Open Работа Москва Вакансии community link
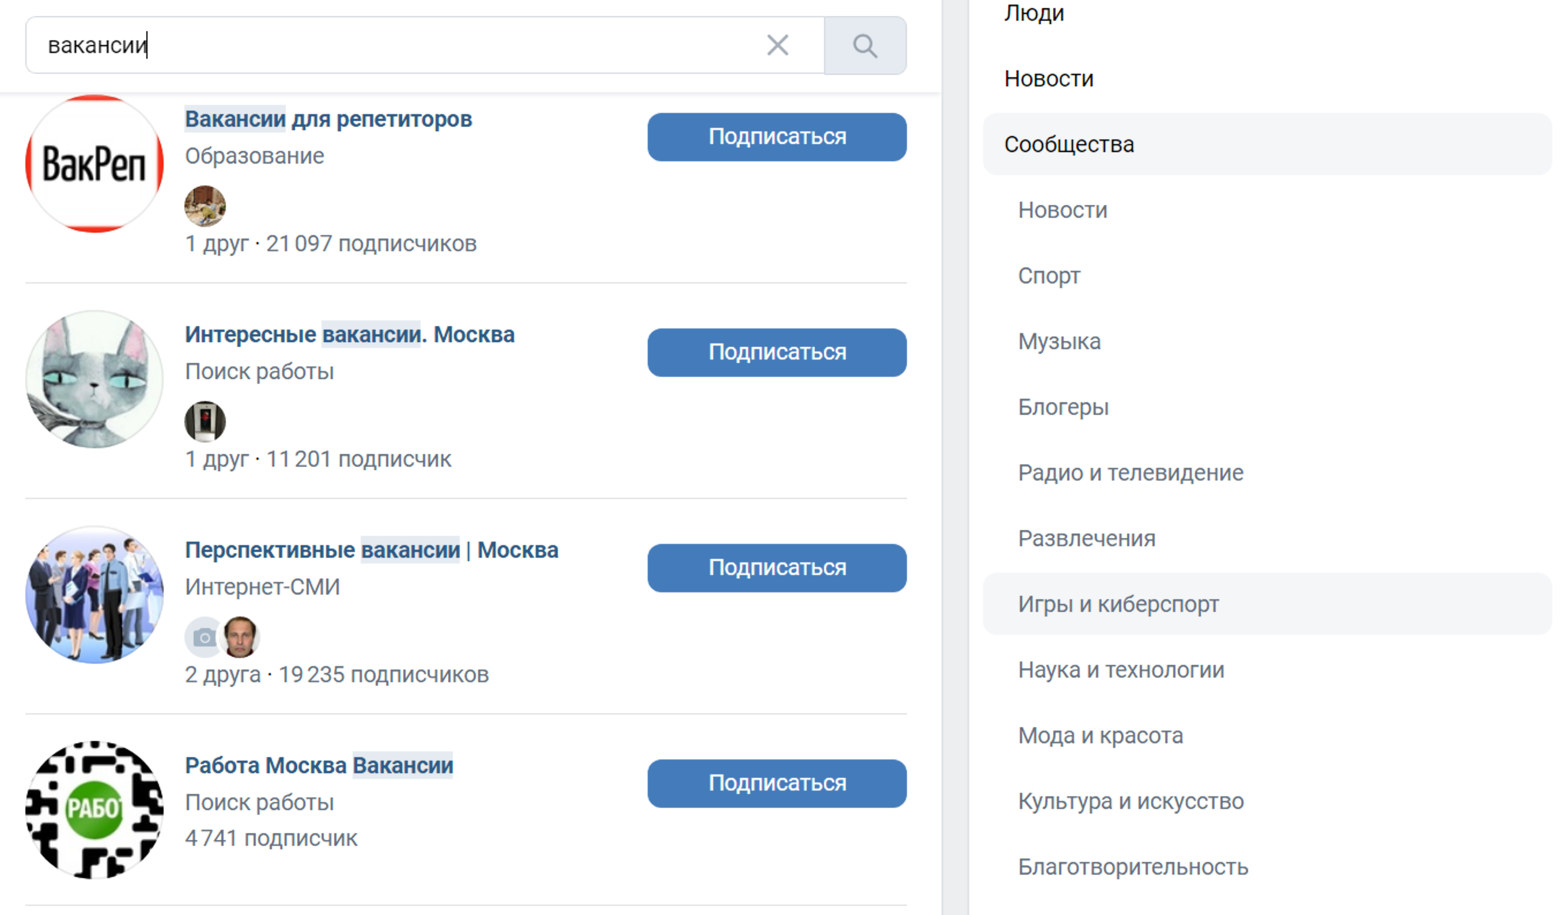This screenshot has width=1565, height=915. (319, 765)
